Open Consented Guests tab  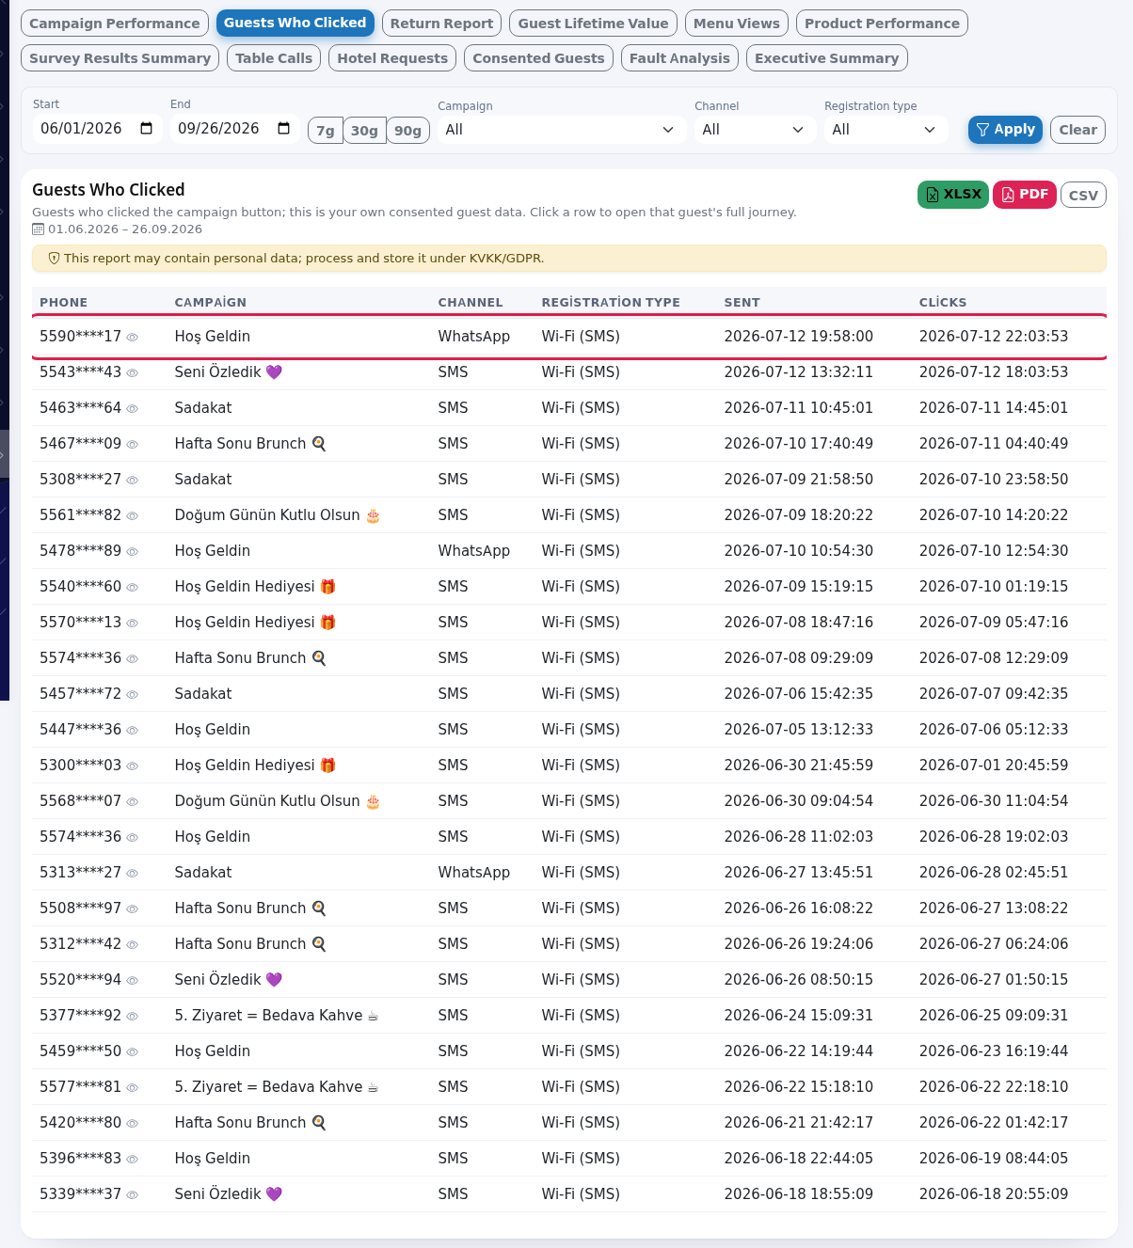(538, 58)
